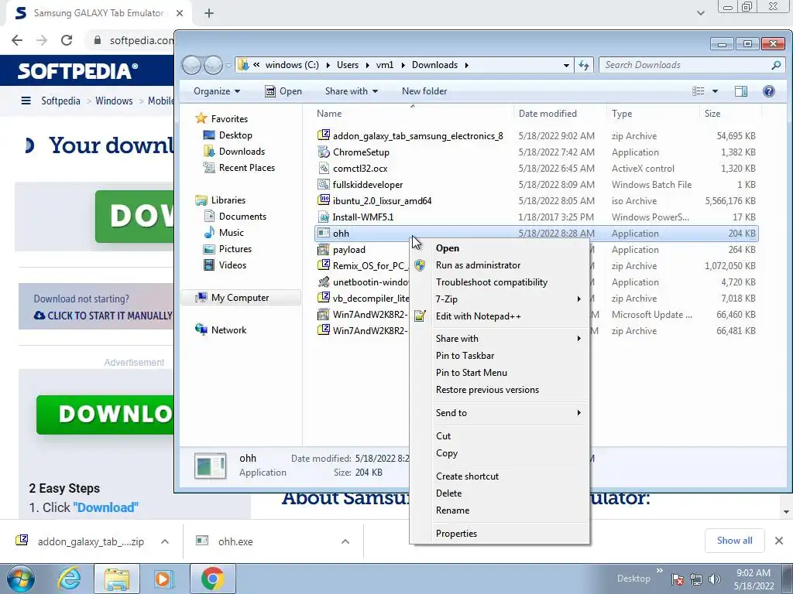Click the Windows breadcrumb link
This screenshot has height=594, width=793.
(114, 101)
